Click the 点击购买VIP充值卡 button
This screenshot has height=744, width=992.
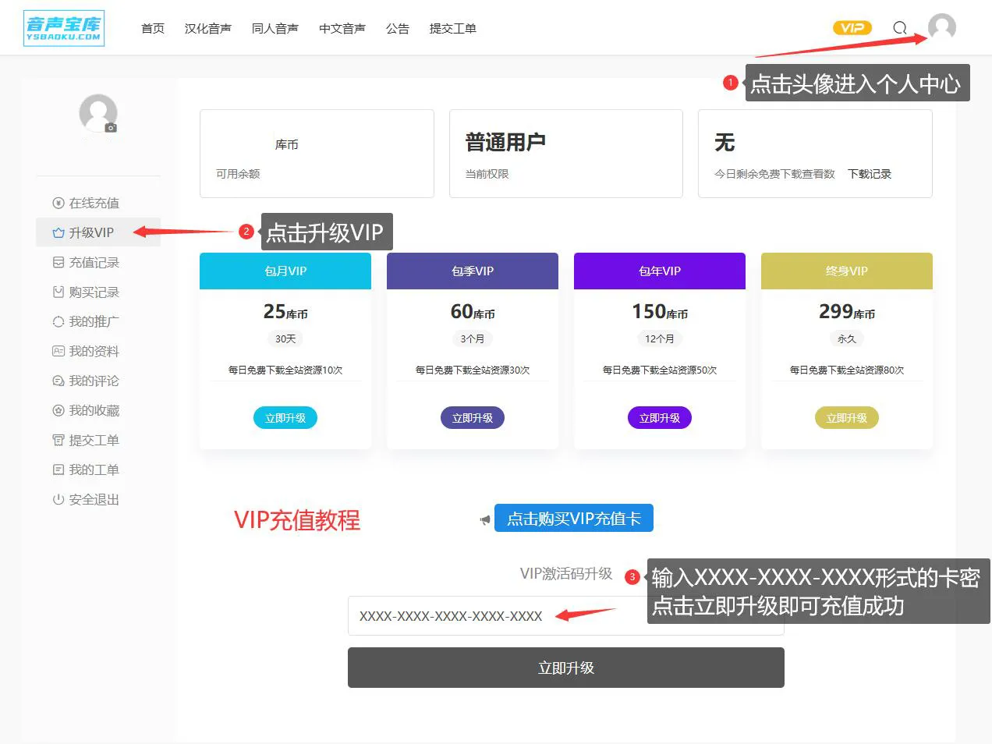point(574,518)
